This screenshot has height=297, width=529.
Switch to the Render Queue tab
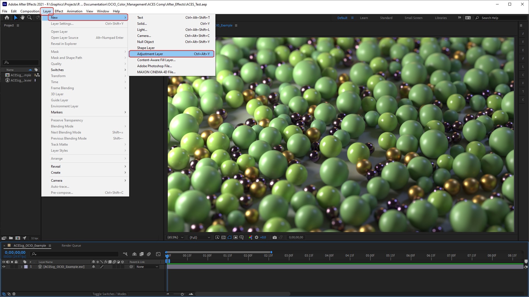pyautogui.click(x=71, y=246)
